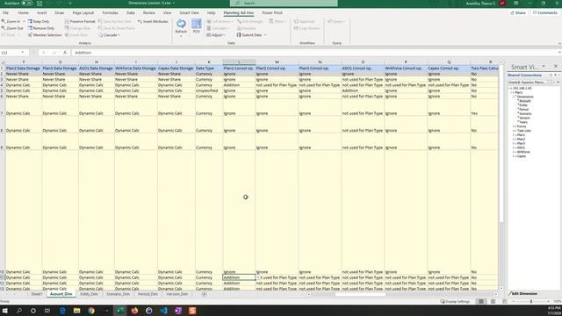562x316 pixels.
Task: Open Visual Studio Code from taskbar
Action: pos(164,311)
